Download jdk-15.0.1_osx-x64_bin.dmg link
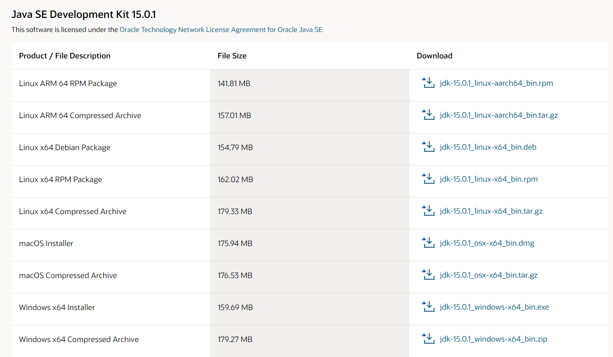The width and height of the screenshot is (613, 357). (487, 243)
